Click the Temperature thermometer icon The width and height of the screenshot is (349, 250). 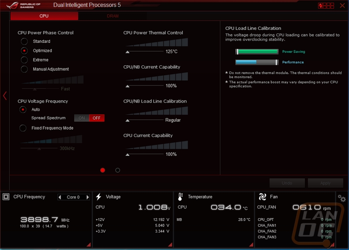coord(180,197)
